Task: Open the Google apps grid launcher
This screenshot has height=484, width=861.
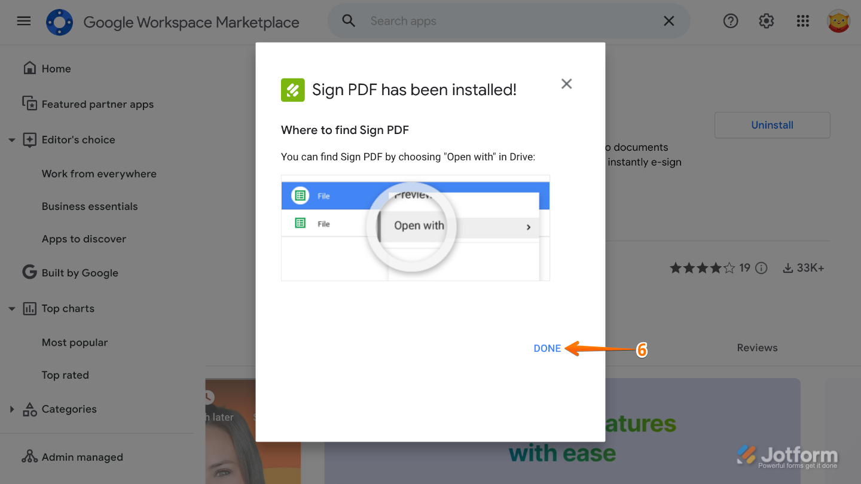Action: coord(802,21)
